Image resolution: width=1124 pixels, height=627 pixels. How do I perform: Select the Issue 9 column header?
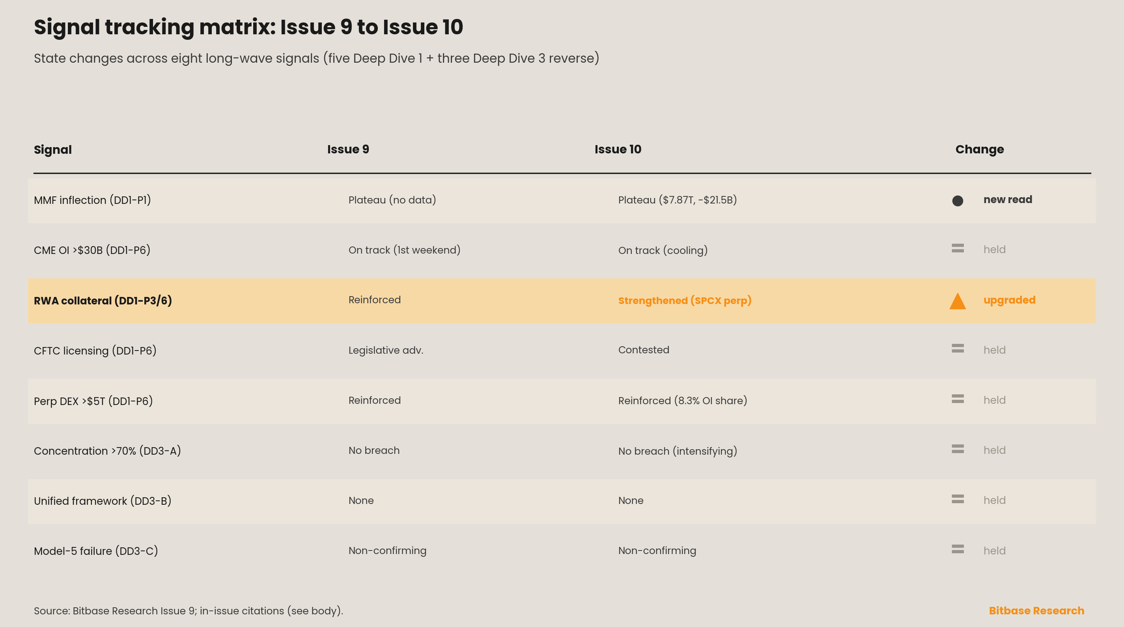click(348, 149)
